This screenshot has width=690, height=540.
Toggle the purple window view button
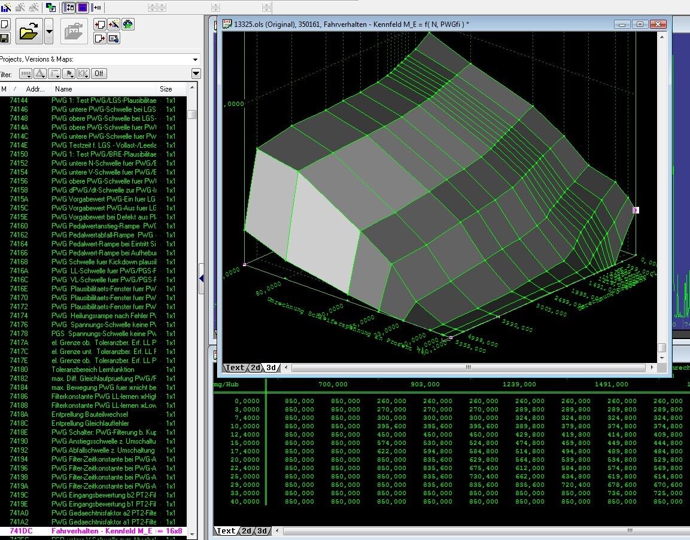pos(83,8)
